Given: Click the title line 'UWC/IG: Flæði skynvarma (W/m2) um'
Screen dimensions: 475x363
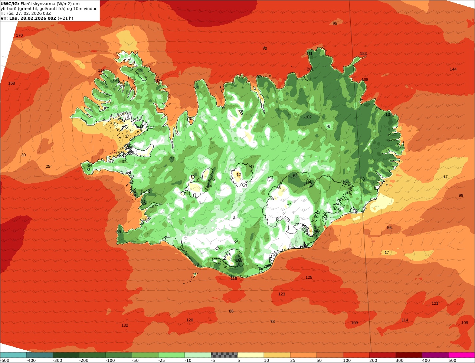Looking at the screenshot, I should click(x=40, y=3).
